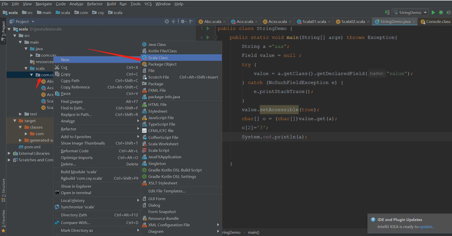Close the Acx.scala tab
This screenshot has height=236, width=452.
point(256,22)
